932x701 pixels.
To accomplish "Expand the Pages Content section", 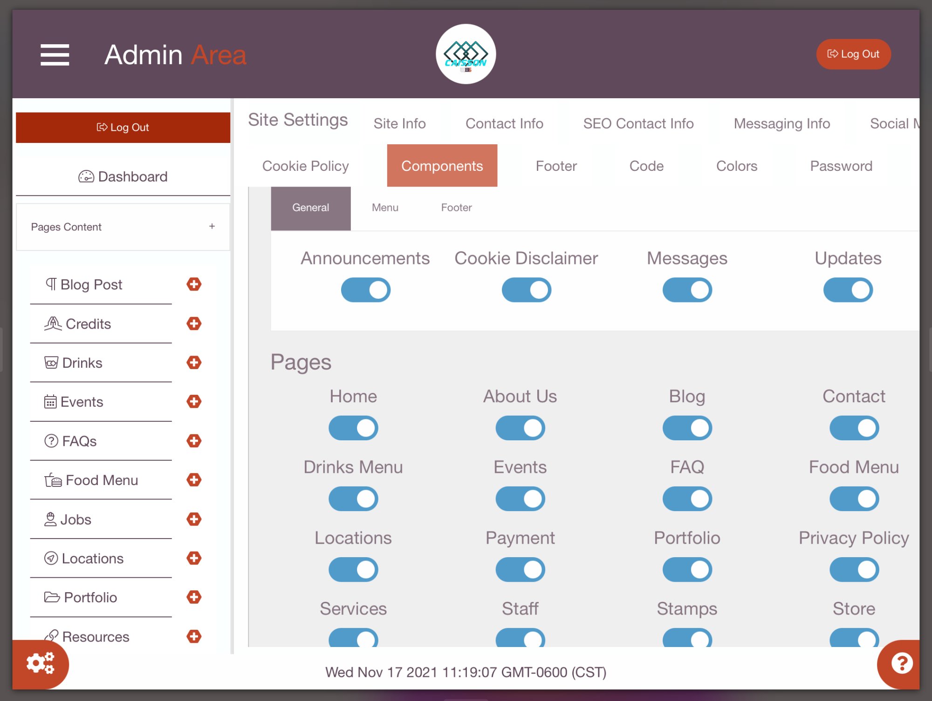I will click(212, 227).
